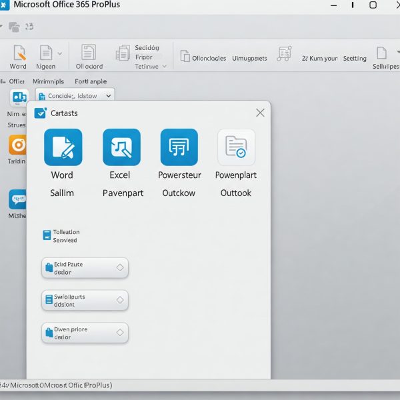Click the folders icon in the quick toolbar
Image resolution: width=400 pixels, height=400 pixels.
[14, 27]
